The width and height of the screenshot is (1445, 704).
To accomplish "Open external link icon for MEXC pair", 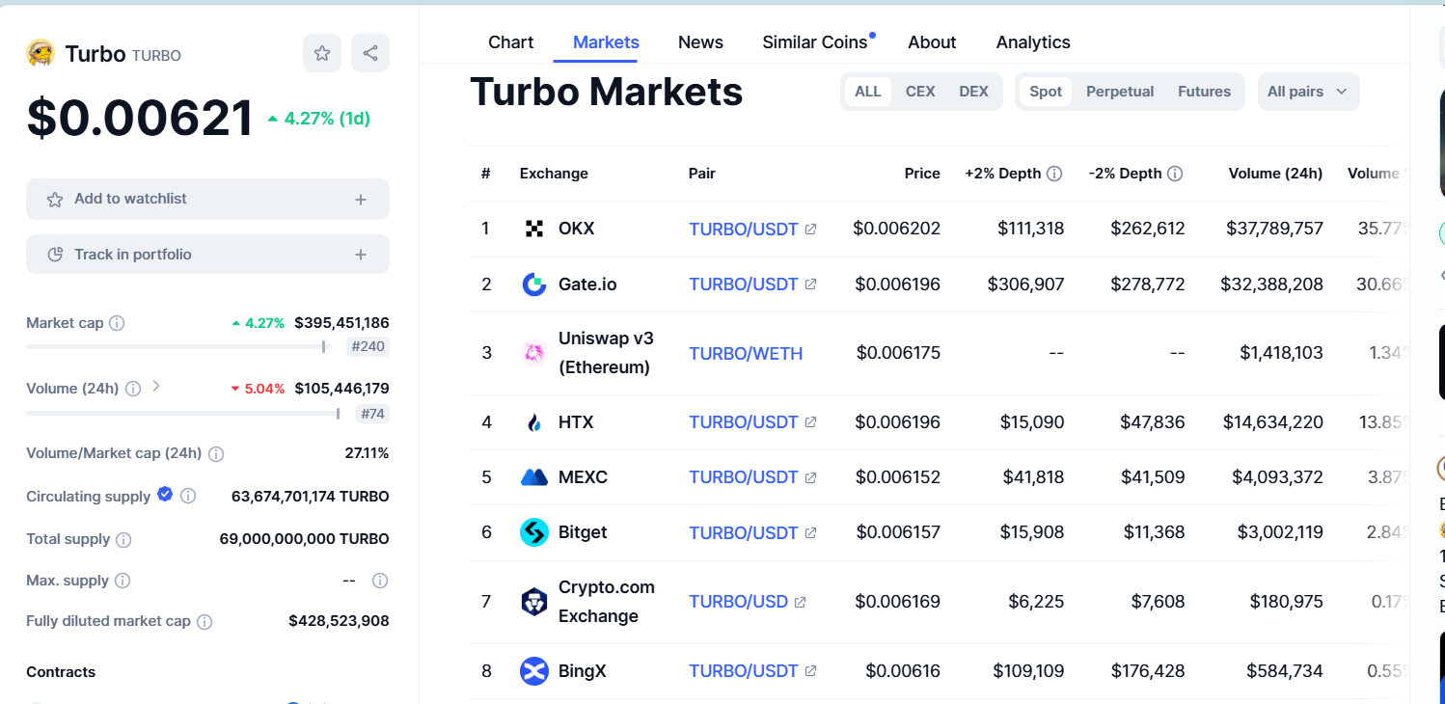I will click(x=810, y=477).
